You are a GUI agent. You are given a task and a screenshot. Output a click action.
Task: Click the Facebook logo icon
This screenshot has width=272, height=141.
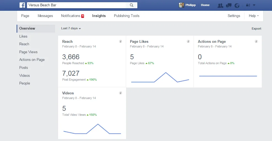(x=22, y=5)
